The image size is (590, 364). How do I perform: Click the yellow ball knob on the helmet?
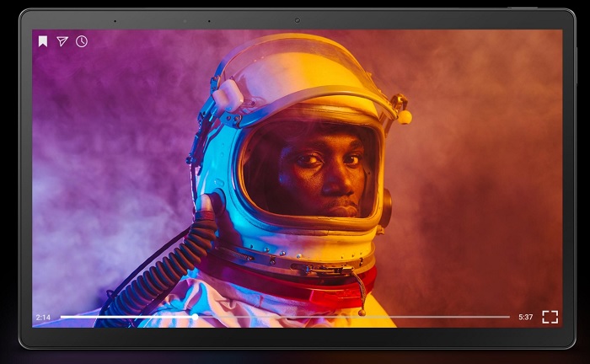click(405, 117)
